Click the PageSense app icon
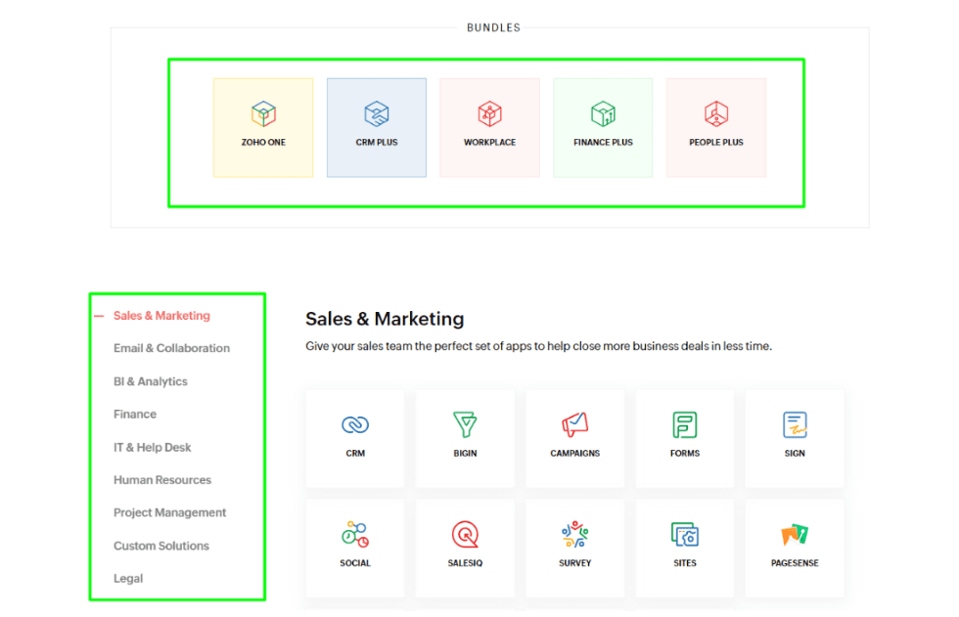The image size is (959, 617). (x=795, y=535)
